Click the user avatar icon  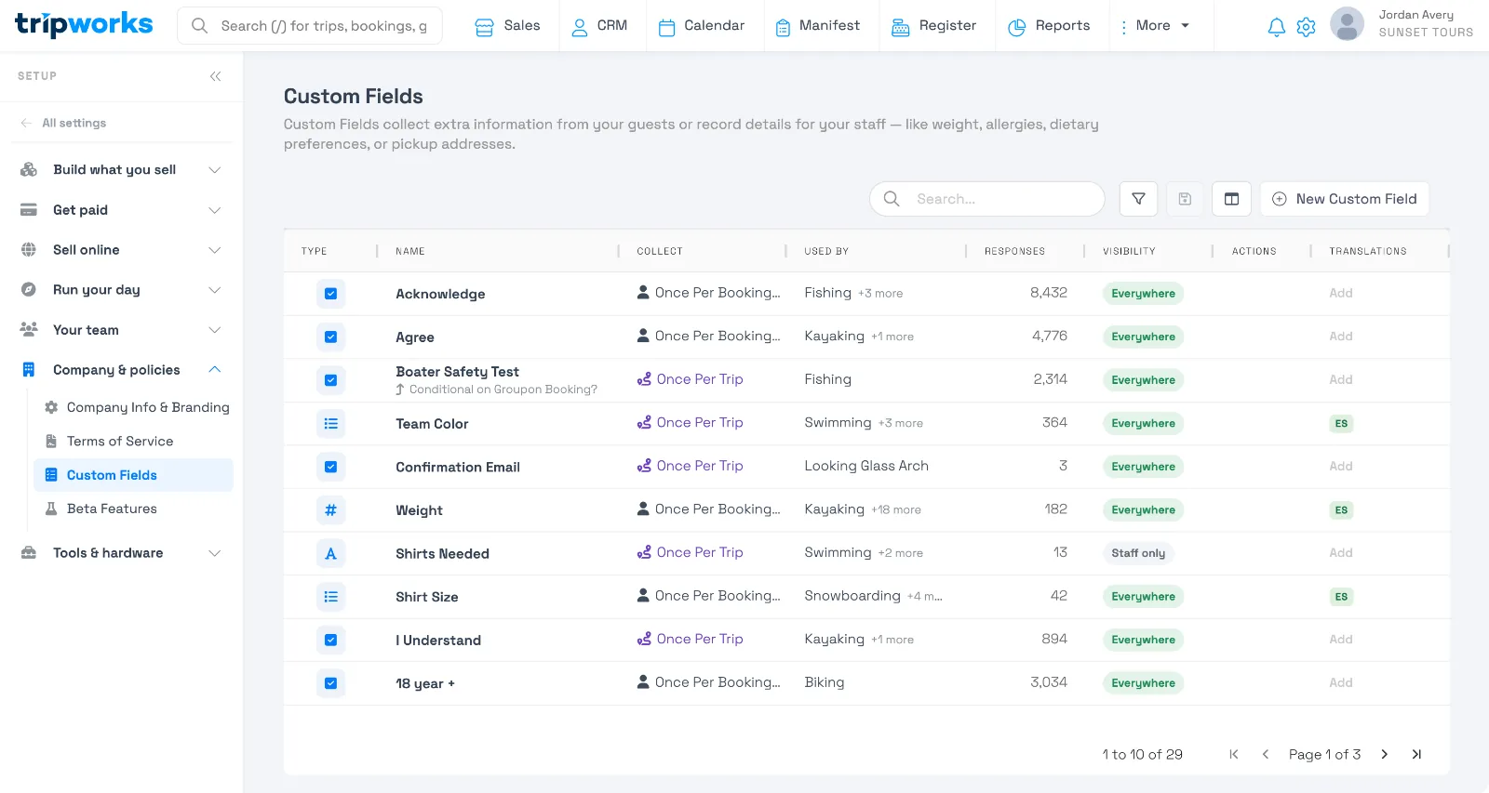click(x=1347, y=24)
